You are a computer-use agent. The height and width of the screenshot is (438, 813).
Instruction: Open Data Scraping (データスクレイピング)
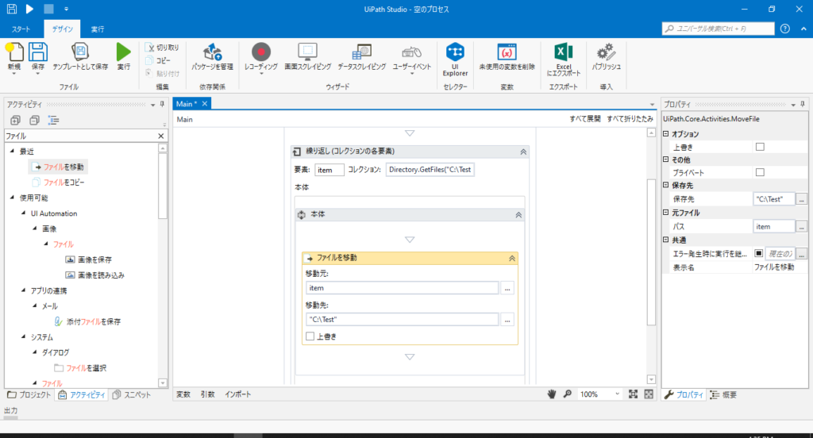[x=361, y=56]
